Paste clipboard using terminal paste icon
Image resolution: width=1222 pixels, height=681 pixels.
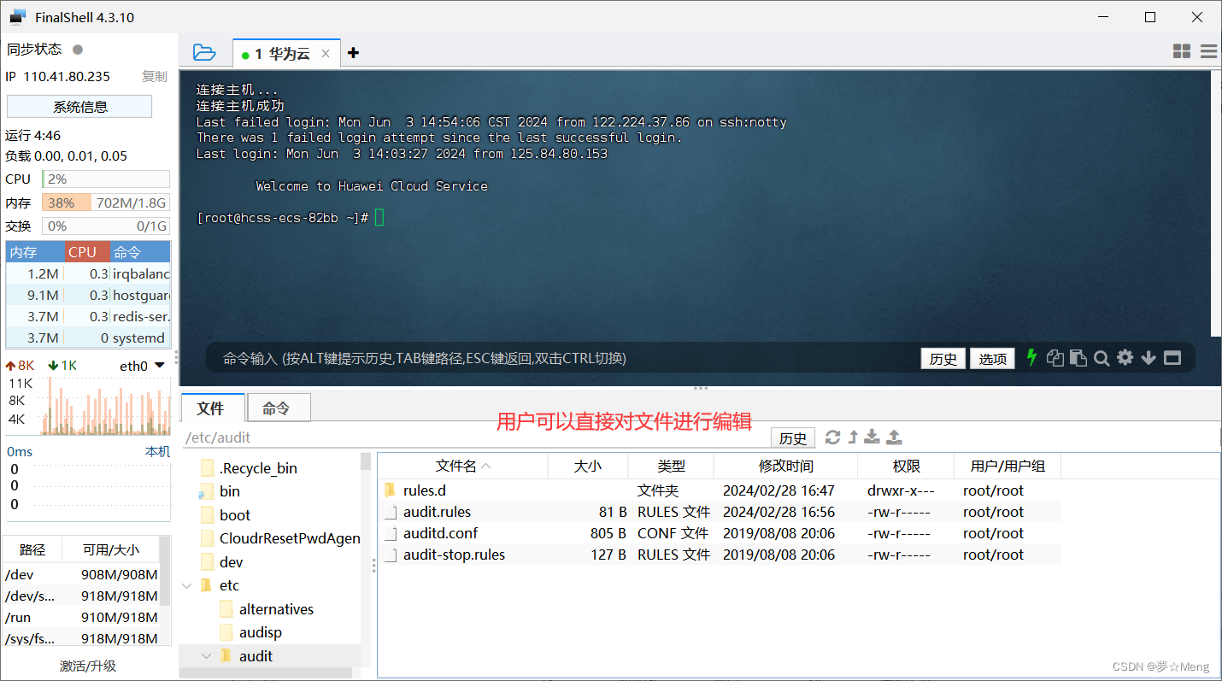click(x=1078, y=358)
